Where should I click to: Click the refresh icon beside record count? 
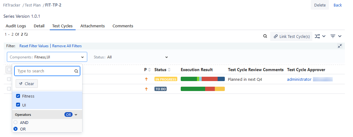(26, 34)
